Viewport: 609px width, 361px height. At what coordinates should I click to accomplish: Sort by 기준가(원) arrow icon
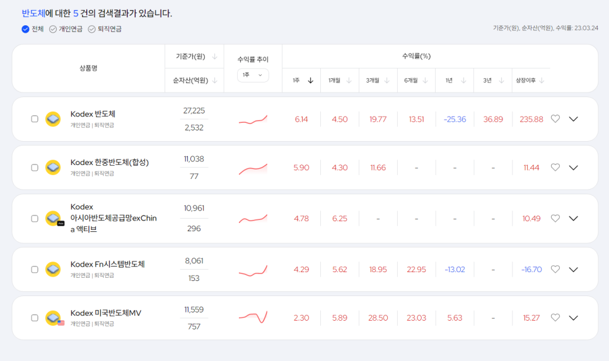pos(214,57)
